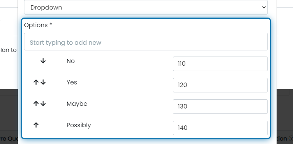Select the Yes option label
Viewport: 293px width, 144px height.
click(72, 82)
